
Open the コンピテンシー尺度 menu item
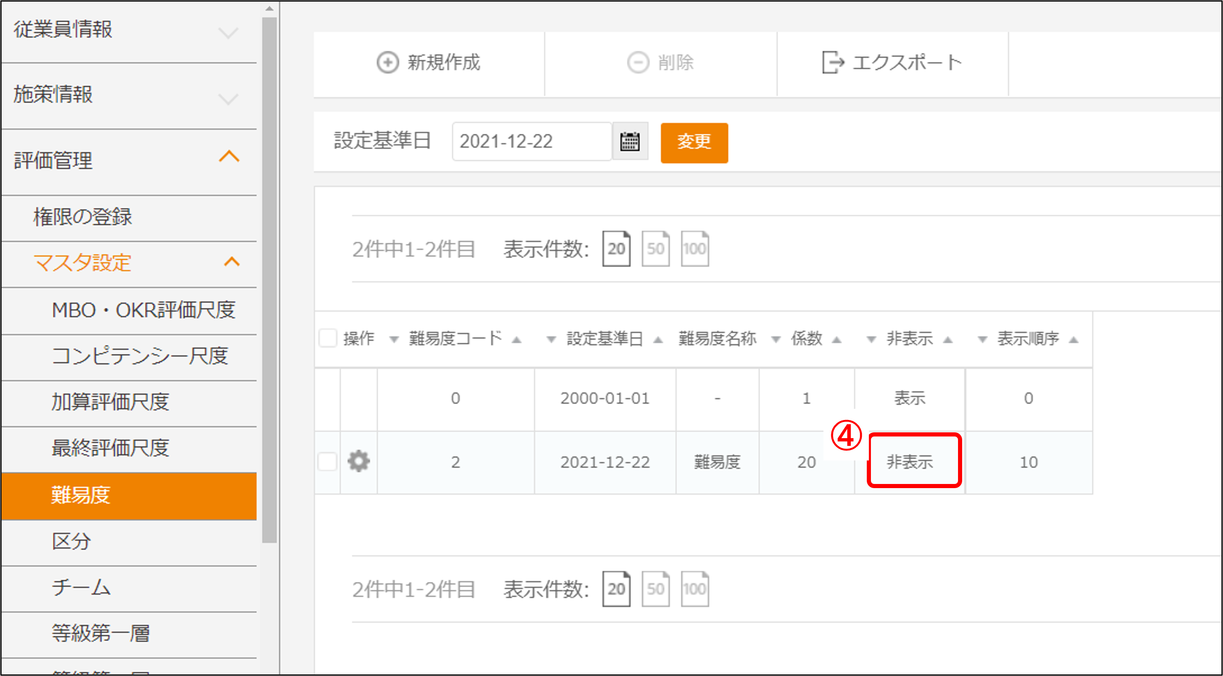(140, 356)
